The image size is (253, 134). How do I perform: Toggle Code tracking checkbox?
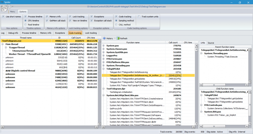pos(116,17)
